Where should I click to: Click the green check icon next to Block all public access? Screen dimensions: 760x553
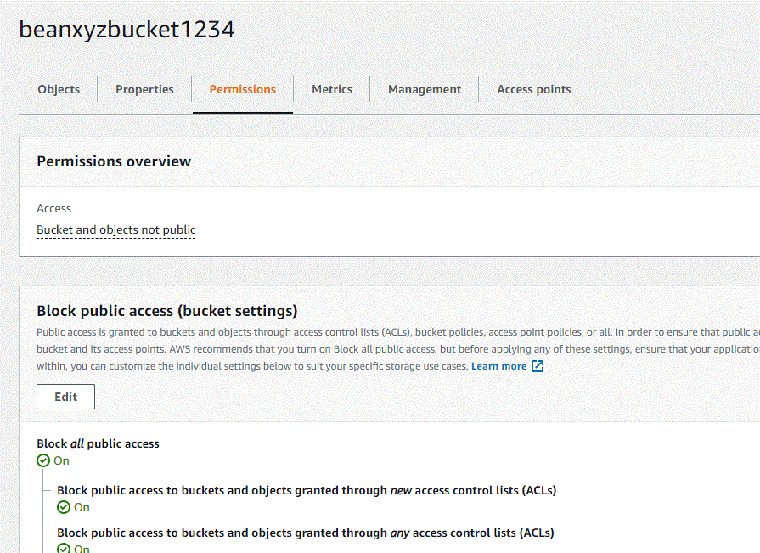click(42, 460)
